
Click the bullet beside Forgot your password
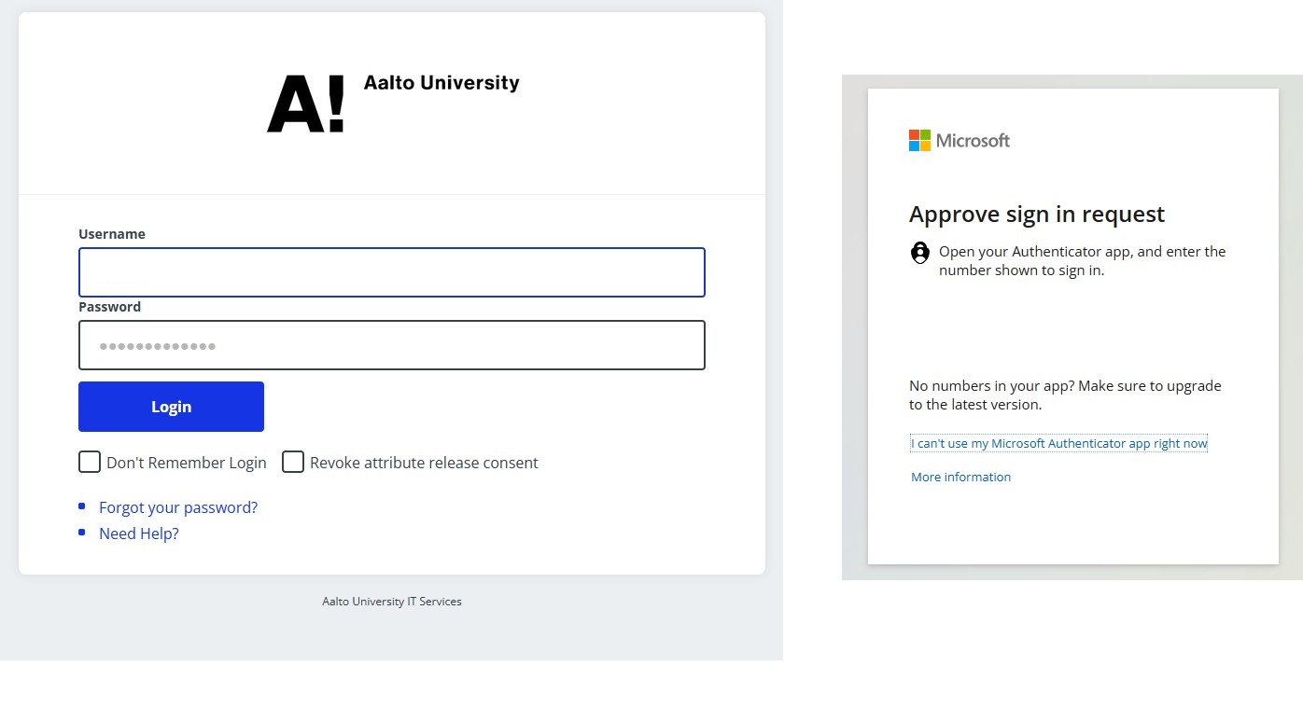pos(81,506)
